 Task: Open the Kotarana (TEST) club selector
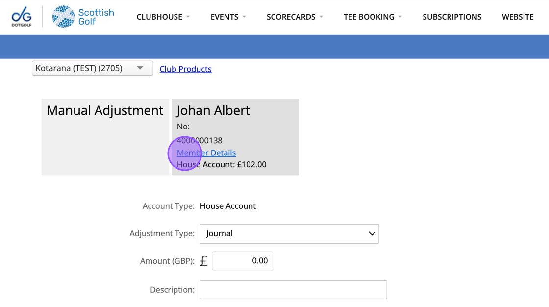(x=92, y=68)
